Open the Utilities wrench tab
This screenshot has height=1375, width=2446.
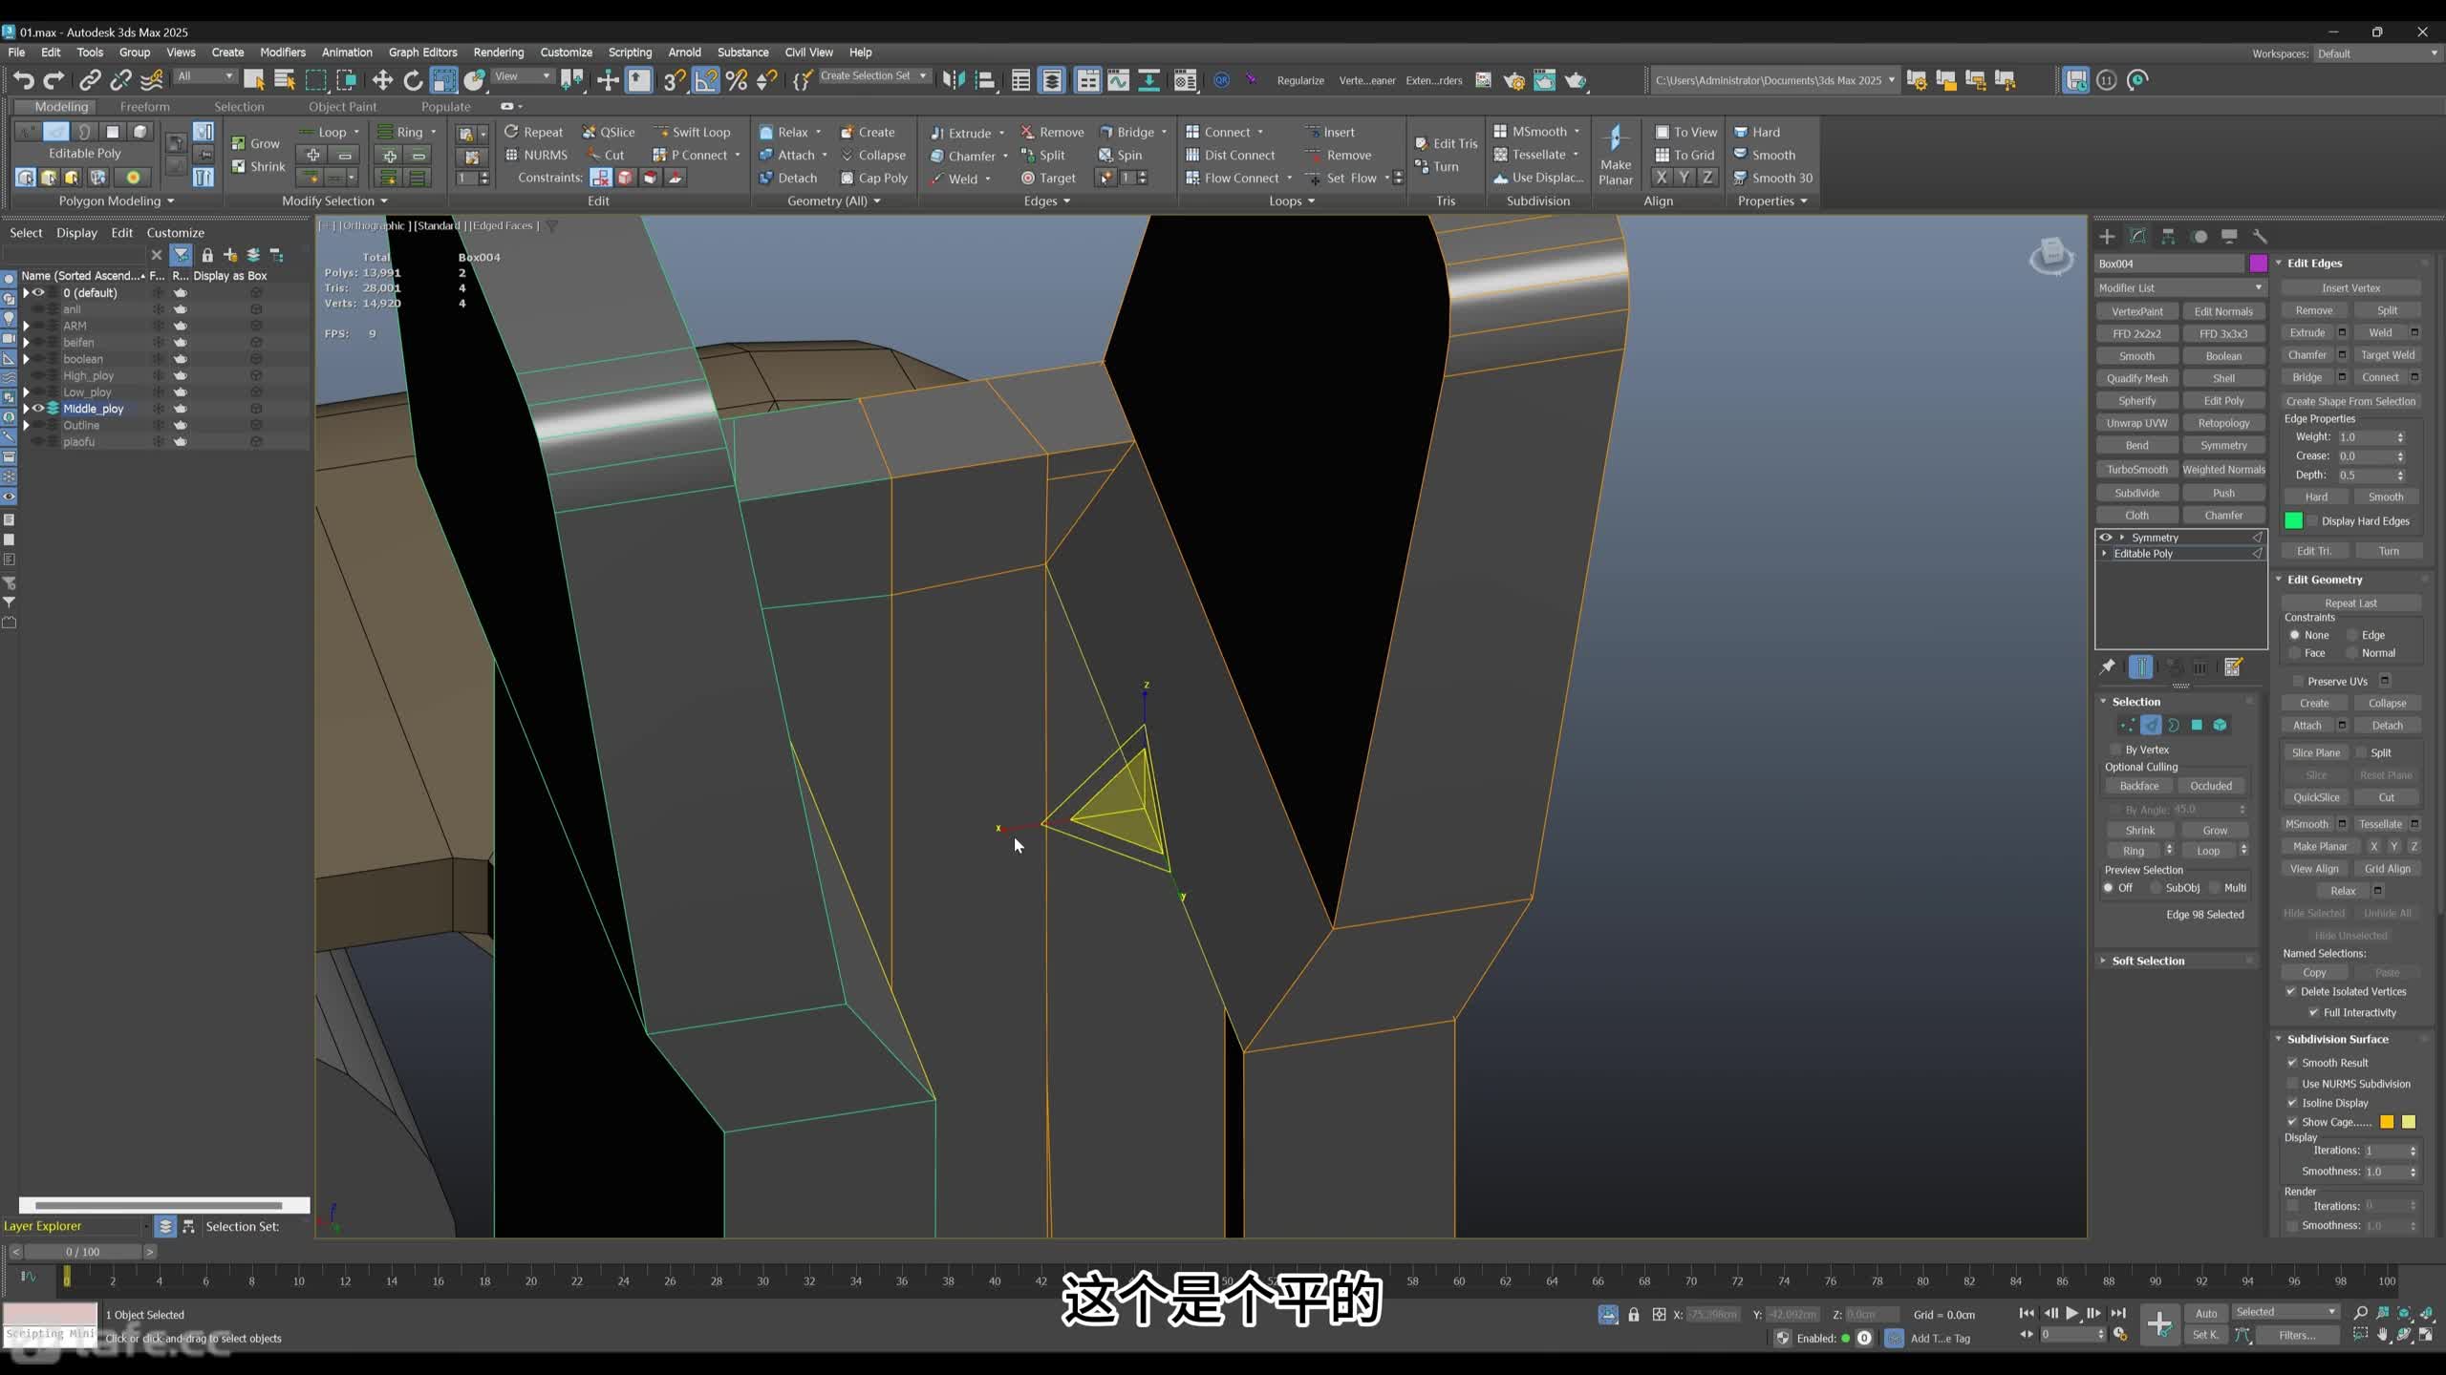tap(2260, 237)
